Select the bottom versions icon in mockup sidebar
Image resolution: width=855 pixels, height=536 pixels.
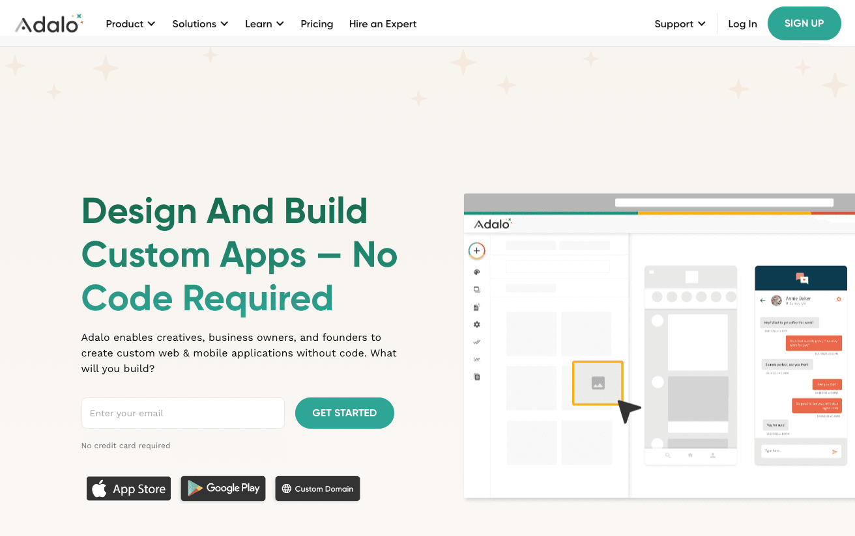click(x=477, y=377)
